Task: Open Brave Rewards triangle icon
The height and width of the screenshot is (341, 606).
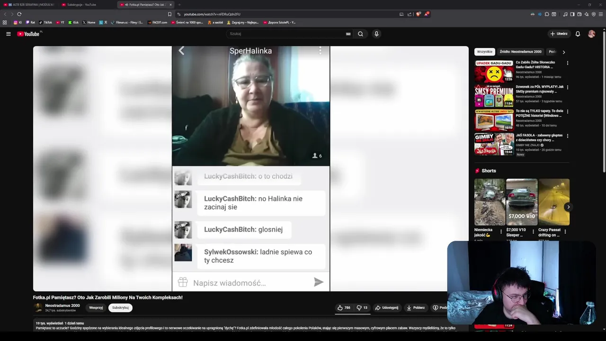Action: (426, 14)
